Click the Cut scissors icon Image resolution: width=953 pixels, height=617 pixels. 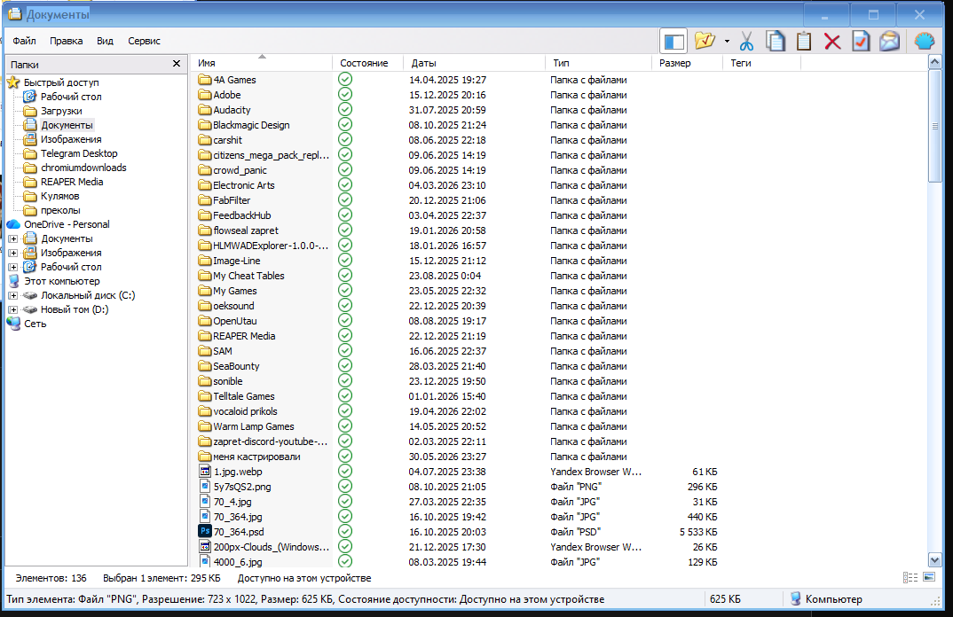pyautogui.click(x=746, y=42)
